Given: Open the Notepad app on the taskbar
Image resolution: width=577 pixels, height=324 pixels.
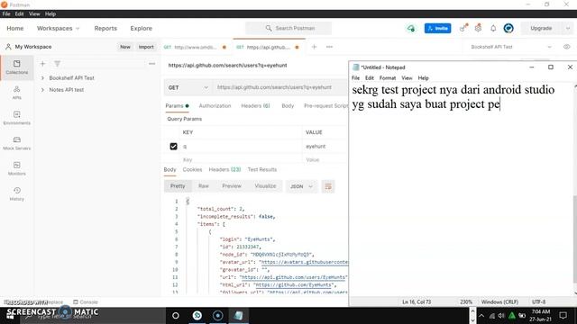Looking at the screenshot, I should tap(238, 316).
